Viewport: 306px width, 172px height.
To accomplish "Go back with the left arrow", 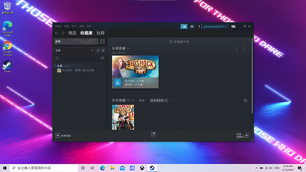I will (57, 33).
